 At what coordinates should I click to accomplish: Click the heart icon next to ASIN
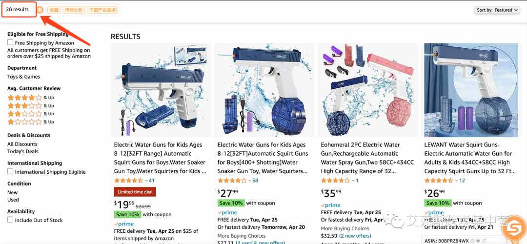coord(478,241)
